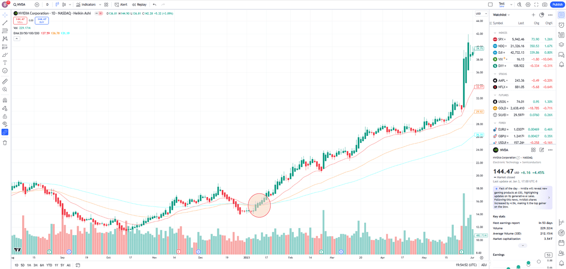This screenshot has height=269, width=566.
Task: Enter fullscreen mode
Action: coord(536,4)
